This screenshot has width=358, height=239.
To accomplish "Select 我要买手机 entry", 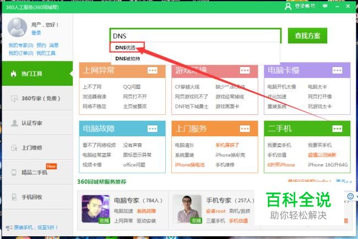I will click(x=320, y=145).
